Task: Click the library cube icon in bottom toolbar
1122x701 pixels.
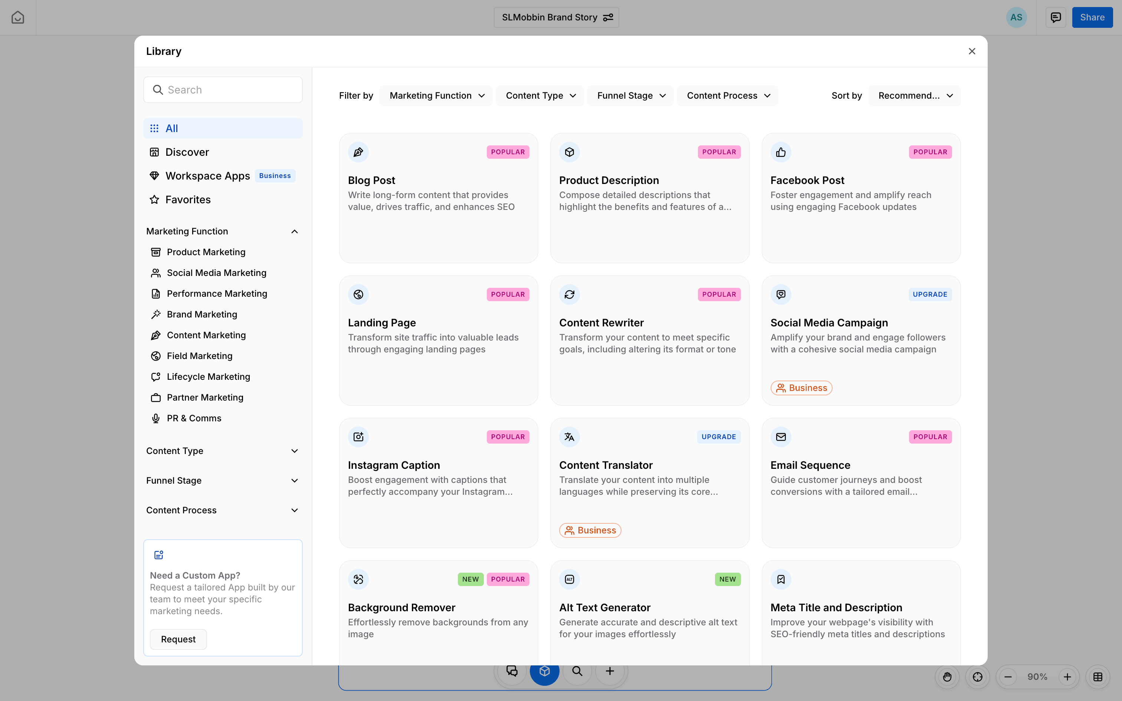Action: tap(544, 671)
